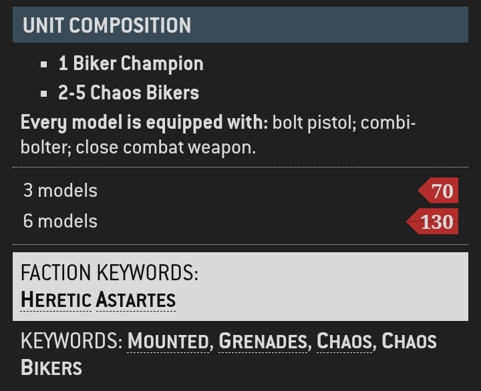The image size is (481, 391).
Task: Click the Unit Composition section header
Action: tap(107, 25)
